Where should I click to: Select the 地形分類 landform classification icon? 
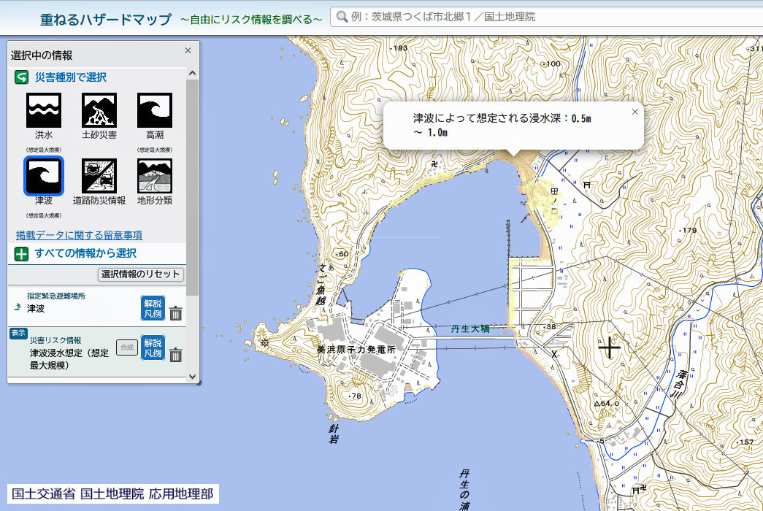(x=155, y=176)
